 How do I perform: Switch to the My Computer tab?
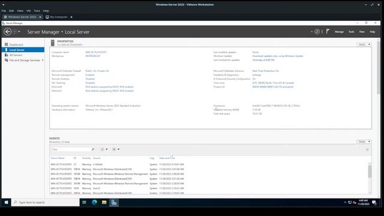[x=59, y=17]
